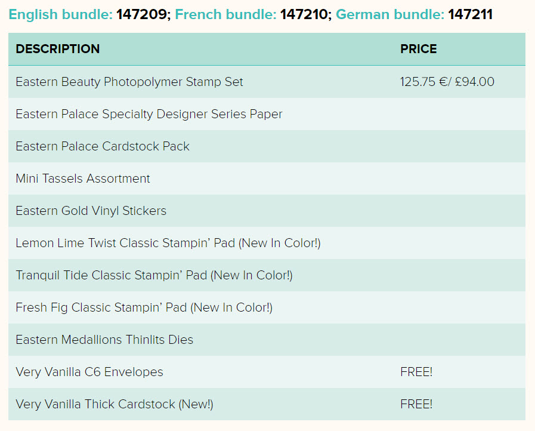Click Very Vanilla Thick Cardstock (New!) row
The height and width of the screenshot is (431, 535).
[x=267, y=404]
